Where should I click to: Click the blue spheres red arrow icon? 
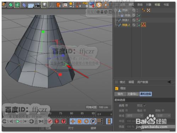(x=92, y=5)
